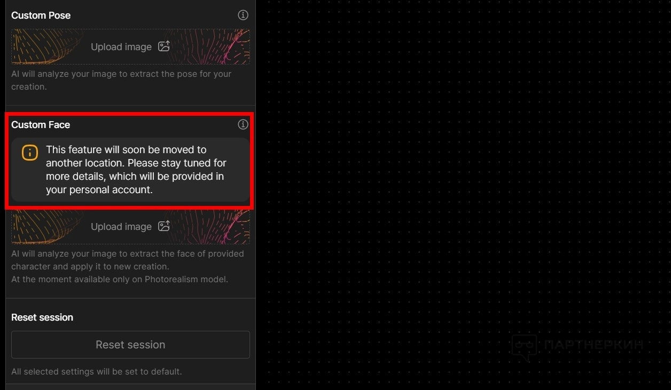Image resolution: width=671 pixels, height=390 pixels.
Task: Select the 'Upload image' text under Custom Pose
Action: tap(121, 47)
